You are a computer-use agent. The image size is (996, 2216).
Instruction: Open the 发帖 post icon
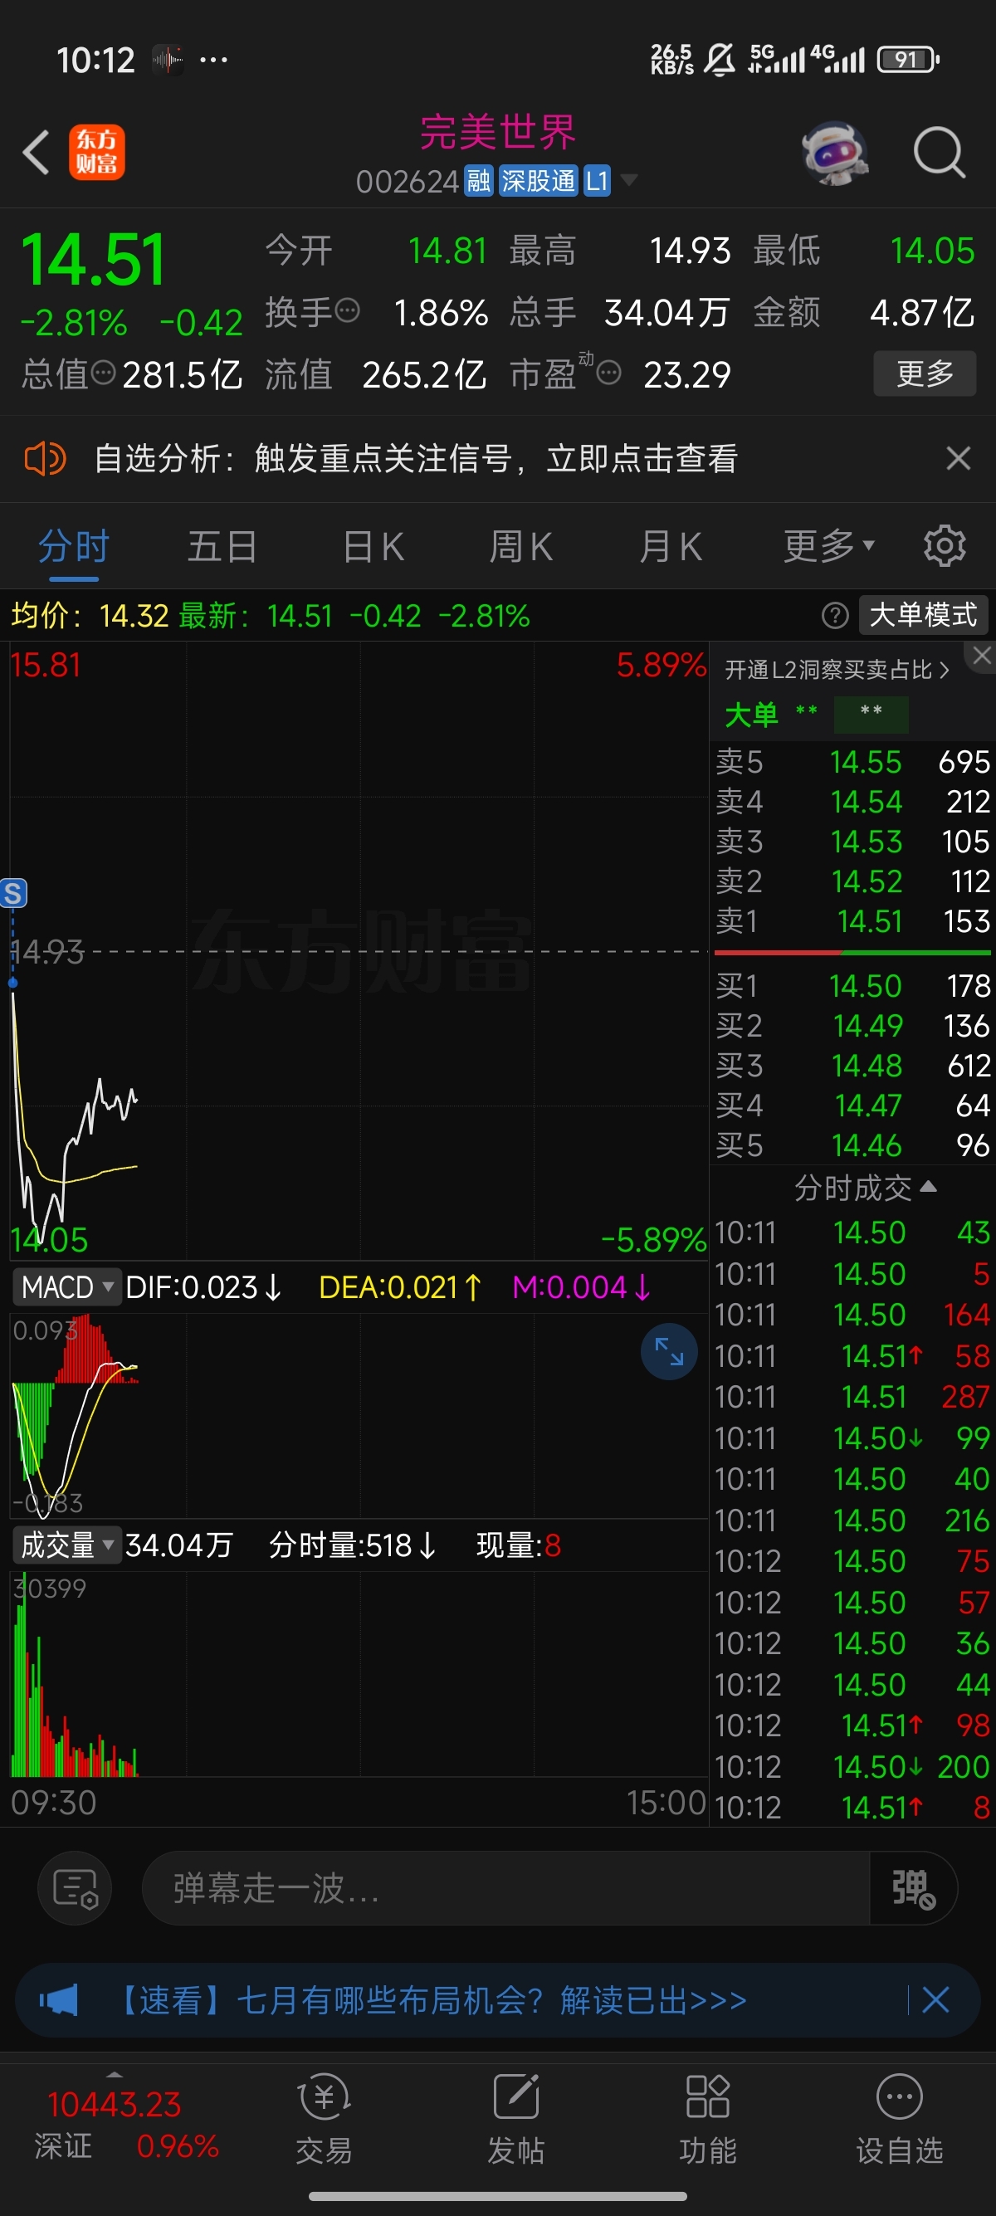(x=516, y=2120)
